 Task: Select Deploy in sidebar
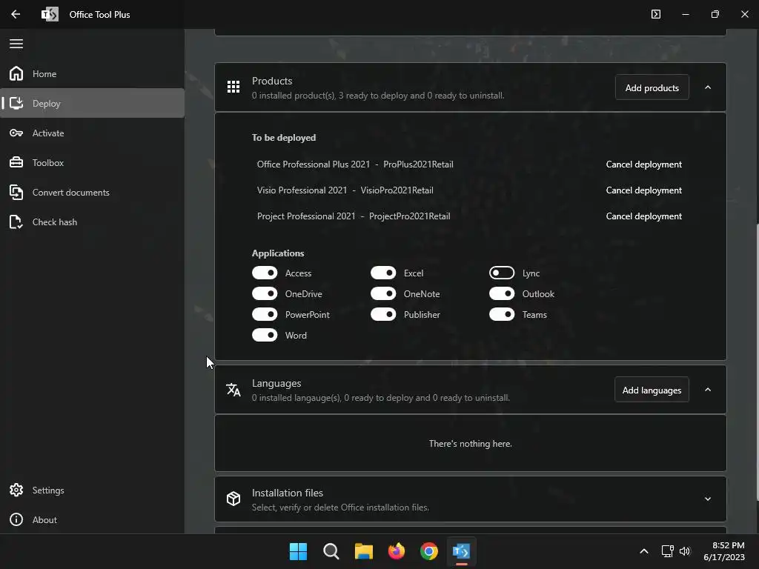(x=92, y=103)
